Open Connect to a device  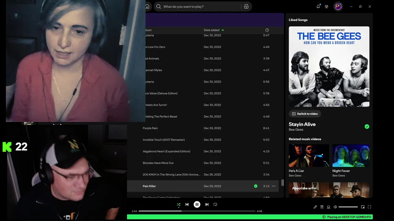point(328,207)
